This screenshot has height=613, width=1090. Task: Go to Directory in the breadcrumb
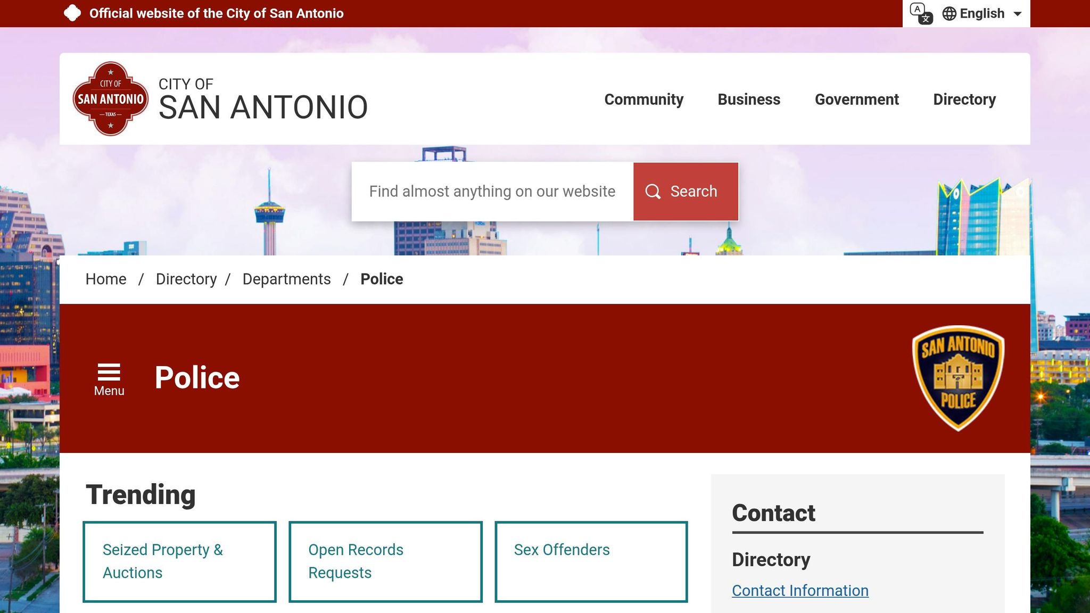[186, 279]
